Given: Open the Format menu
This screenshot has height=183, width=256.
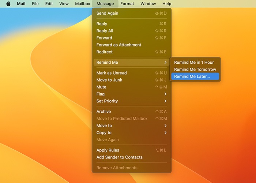Looking at the screenshot, I should tap(127, 4).
